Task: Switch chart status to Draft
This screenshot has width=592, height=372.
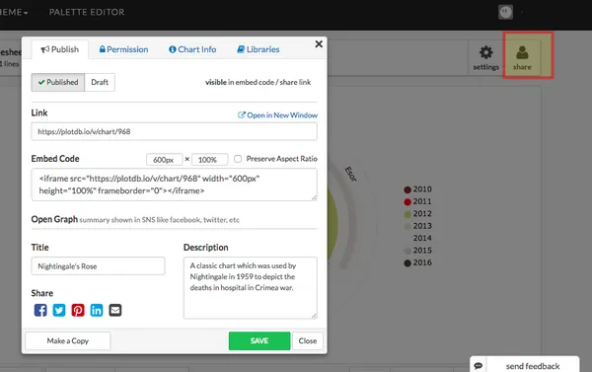Action: pos(100,82)
